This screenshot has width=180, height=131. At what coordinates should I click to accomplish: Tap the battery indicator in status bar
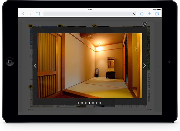coord(159,10)
